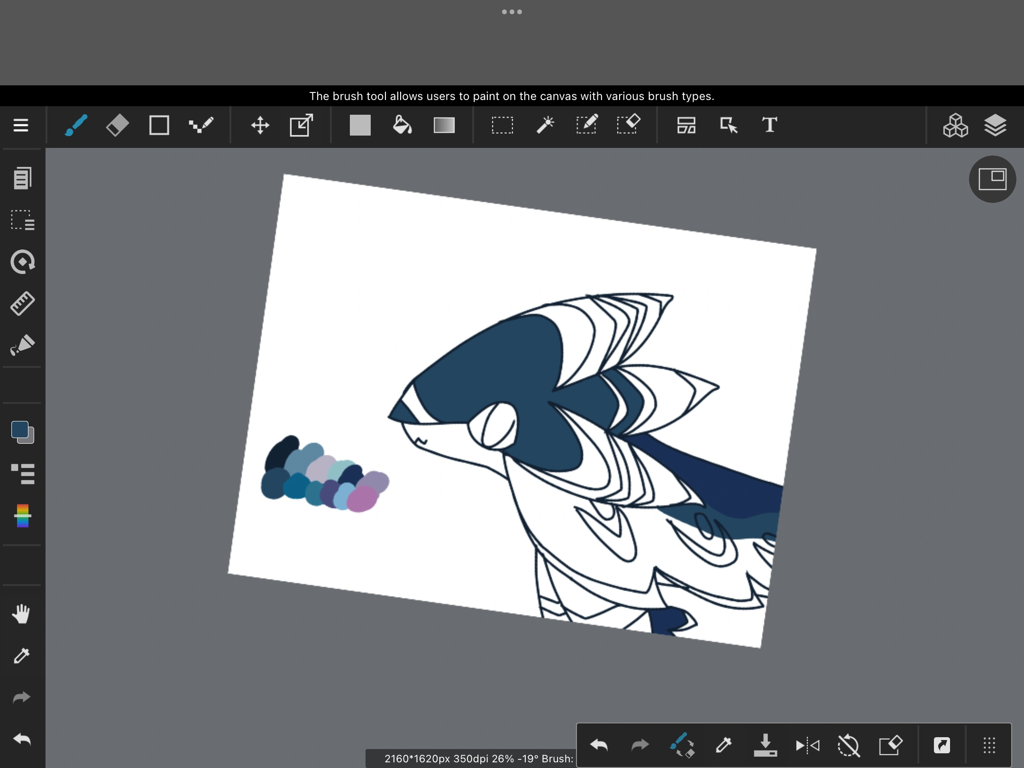The height and width of the screenshot is (768, 1024).
Task: Open the foreground color swatch
Action: pos(19,429)
